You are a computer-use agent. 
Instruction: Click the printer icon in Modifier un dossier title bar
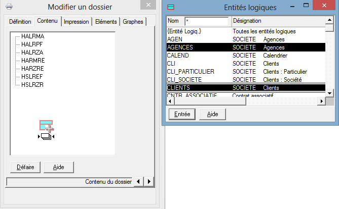[x=9, y=7]
